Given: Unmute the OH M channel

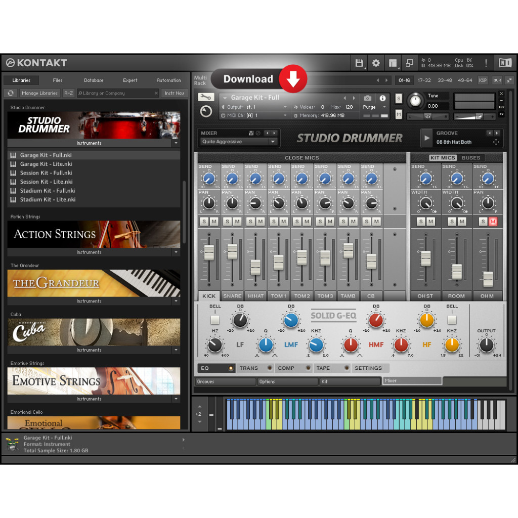Looking at the screenshot, I should click(x=493, y=222).
